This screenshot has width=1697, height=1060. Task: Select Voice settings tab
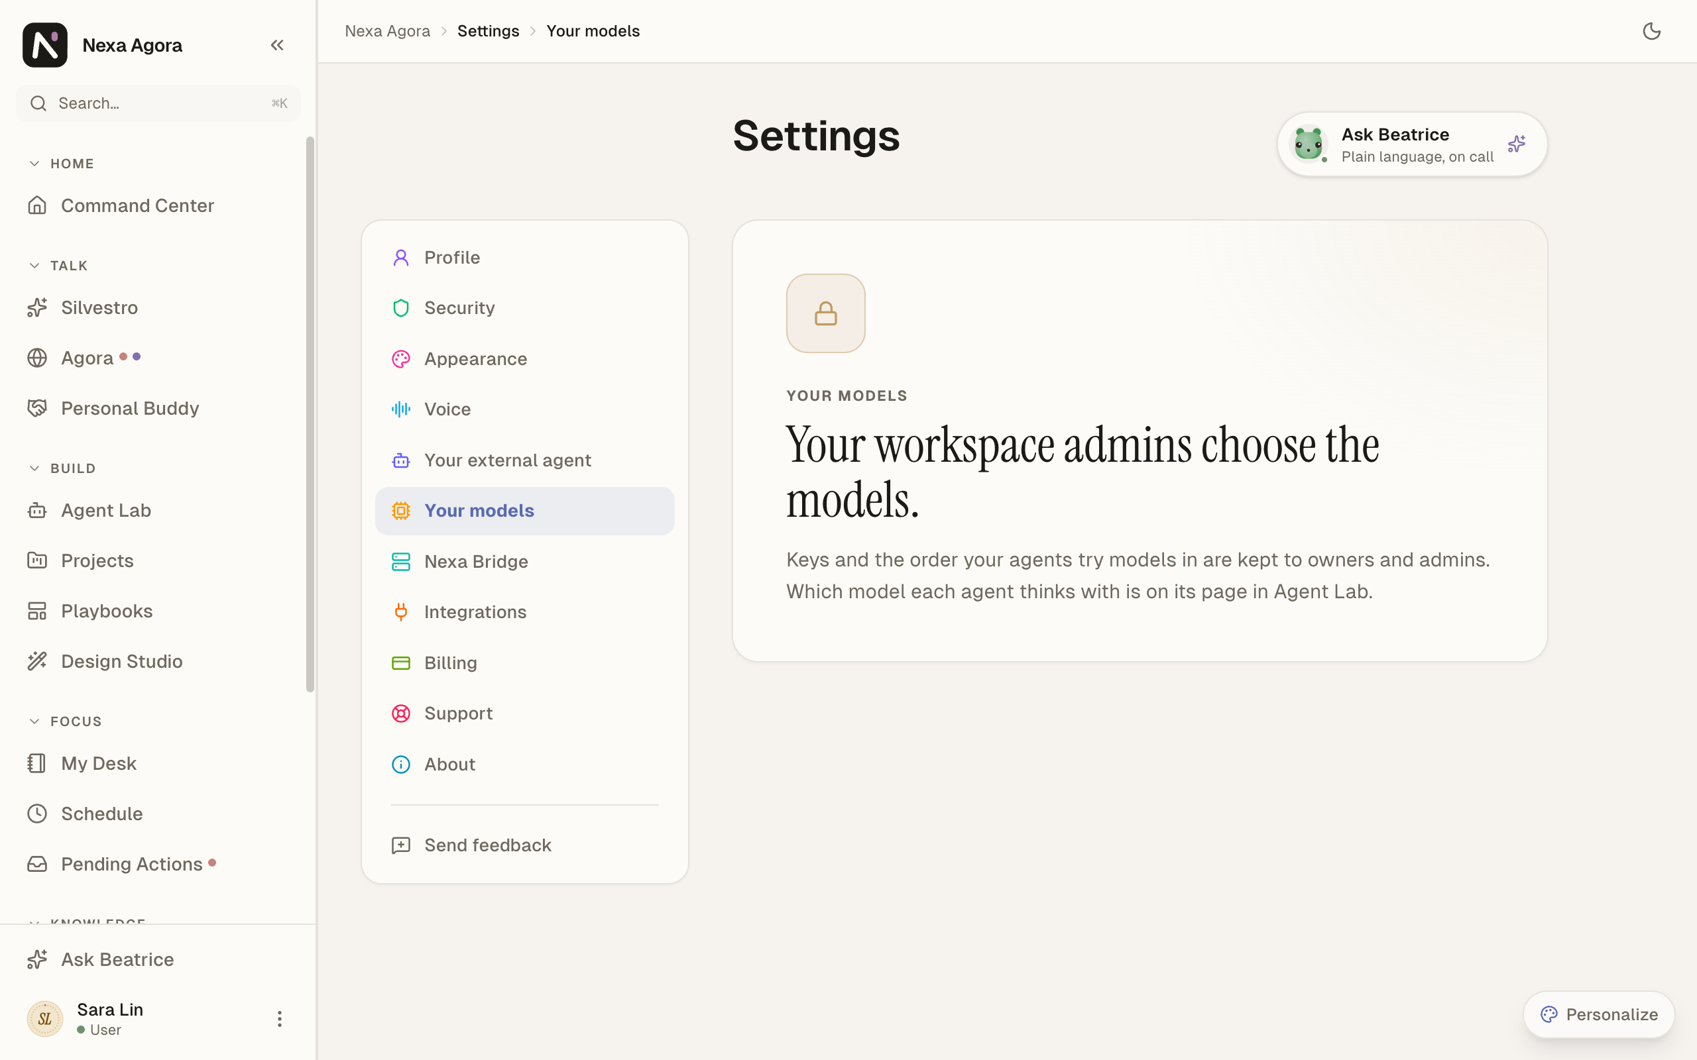point(524,409)
